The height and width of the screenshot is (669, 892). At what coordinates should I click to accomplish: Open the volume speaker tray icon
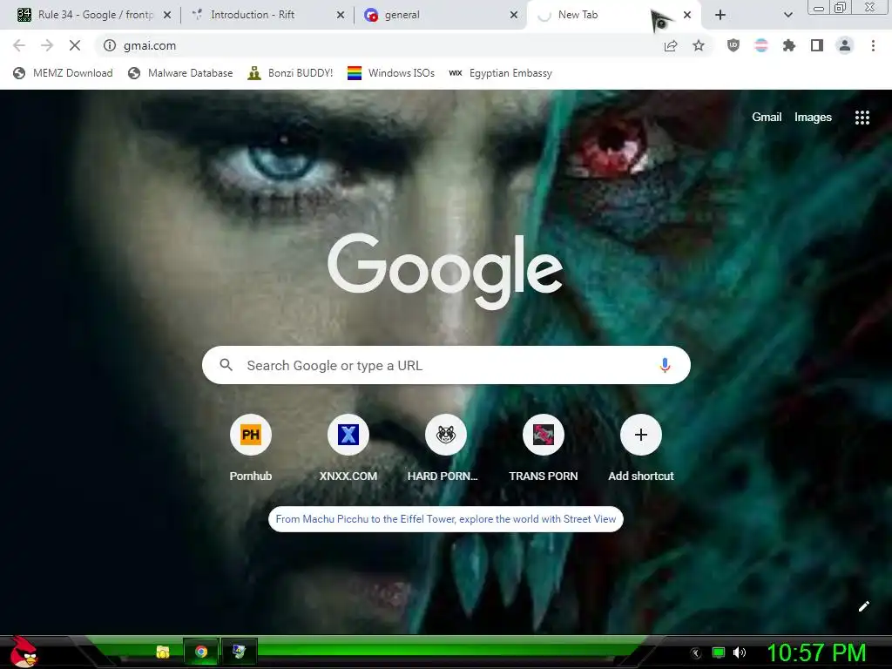(740, 652)
